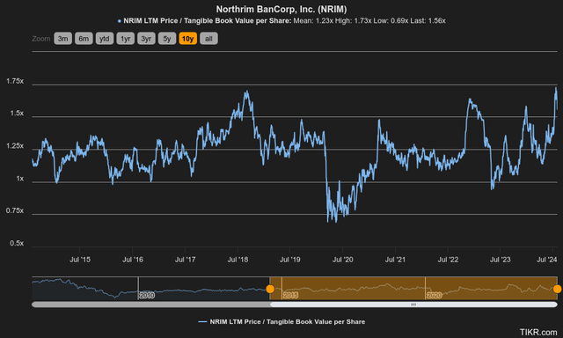This screenshot has width=563, height=338.
Task: Click the unselected dark navigator region before 2015
Action: pos(150,289)
